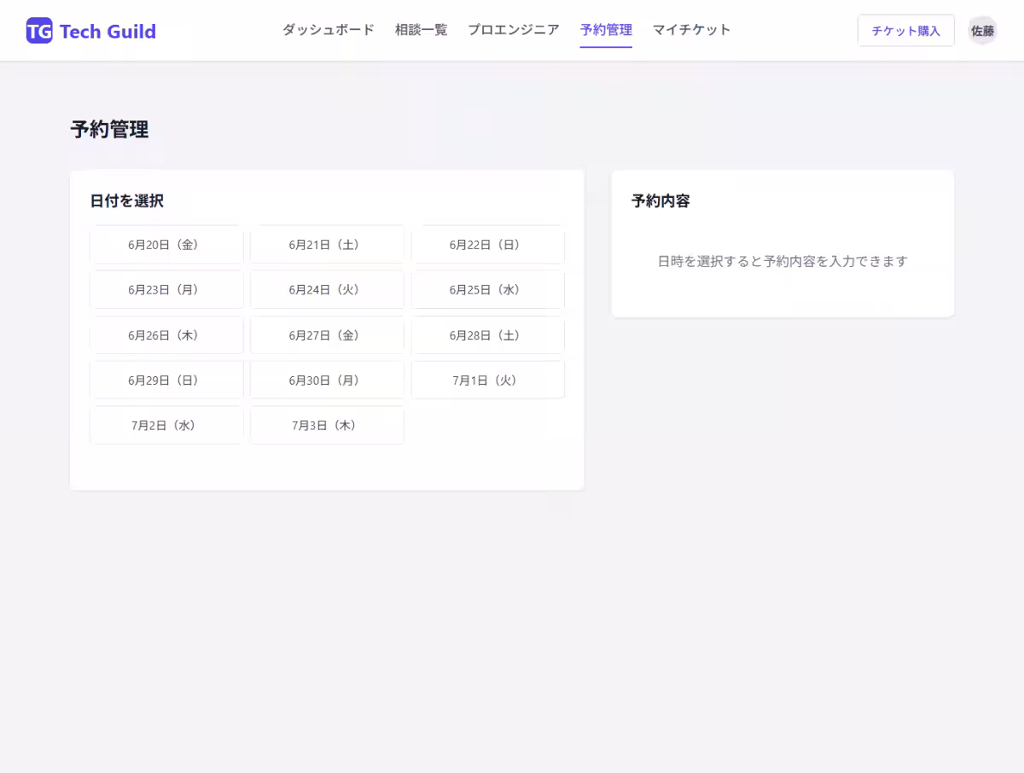
Task: Open the 佐藤 user avatar
Action: pos(982,30)
